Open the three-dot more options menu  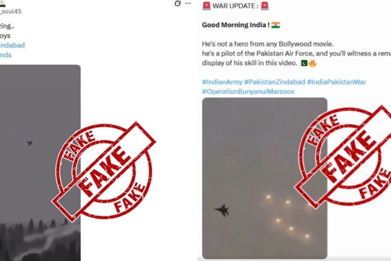(188, 3)
